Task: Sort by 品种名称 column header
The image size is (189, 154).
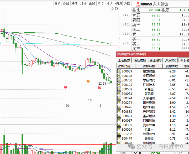Action: point(149,66)
